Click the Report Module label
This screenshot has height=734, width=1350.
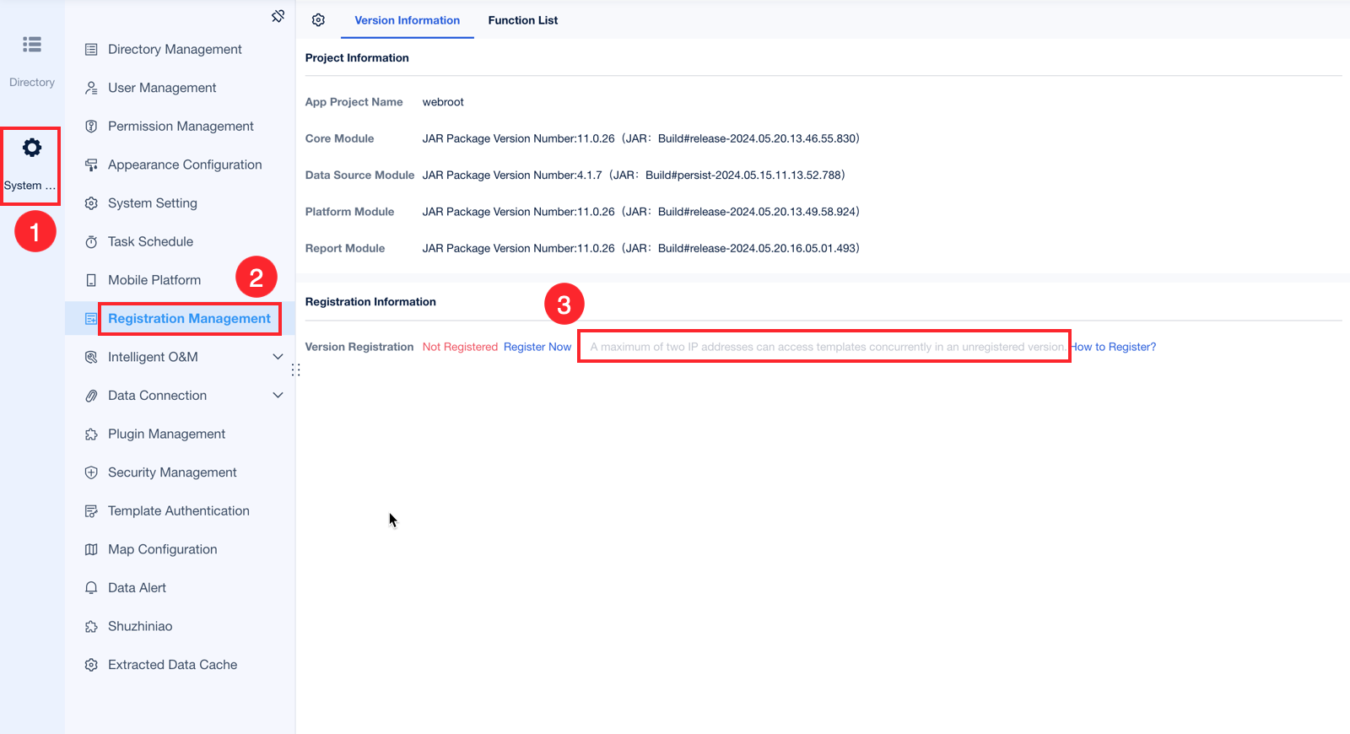click(x=345, y=248)
